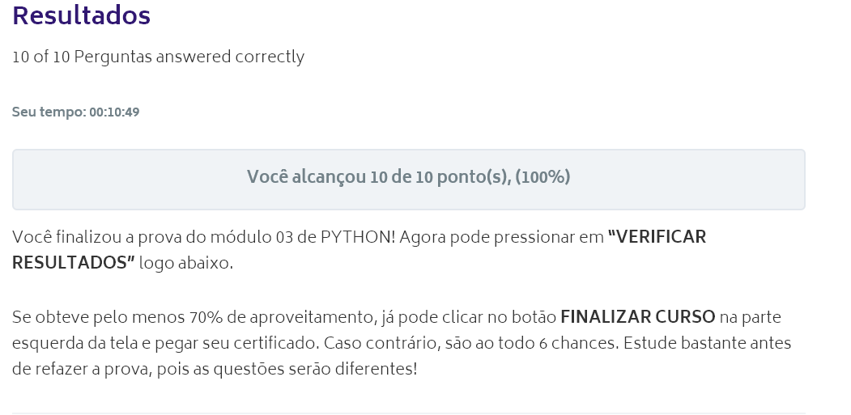Click the 'Seu tempo: 00:10:49' timer text
Screen dimensions: 851x415
pos(76,112)
